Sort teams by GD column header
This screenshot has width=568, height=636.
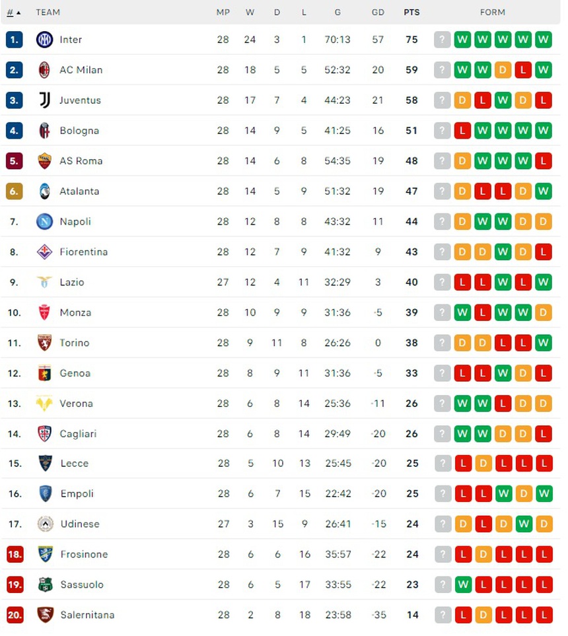coord(378,12)
